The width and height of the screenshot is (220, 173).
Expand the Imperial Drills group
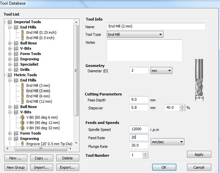[10, 70]
